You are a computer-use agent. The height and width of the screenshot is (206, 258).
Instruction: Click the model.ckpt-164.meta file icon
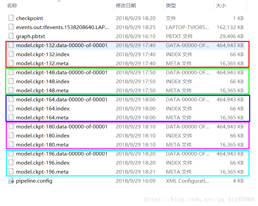coord(11,117)
